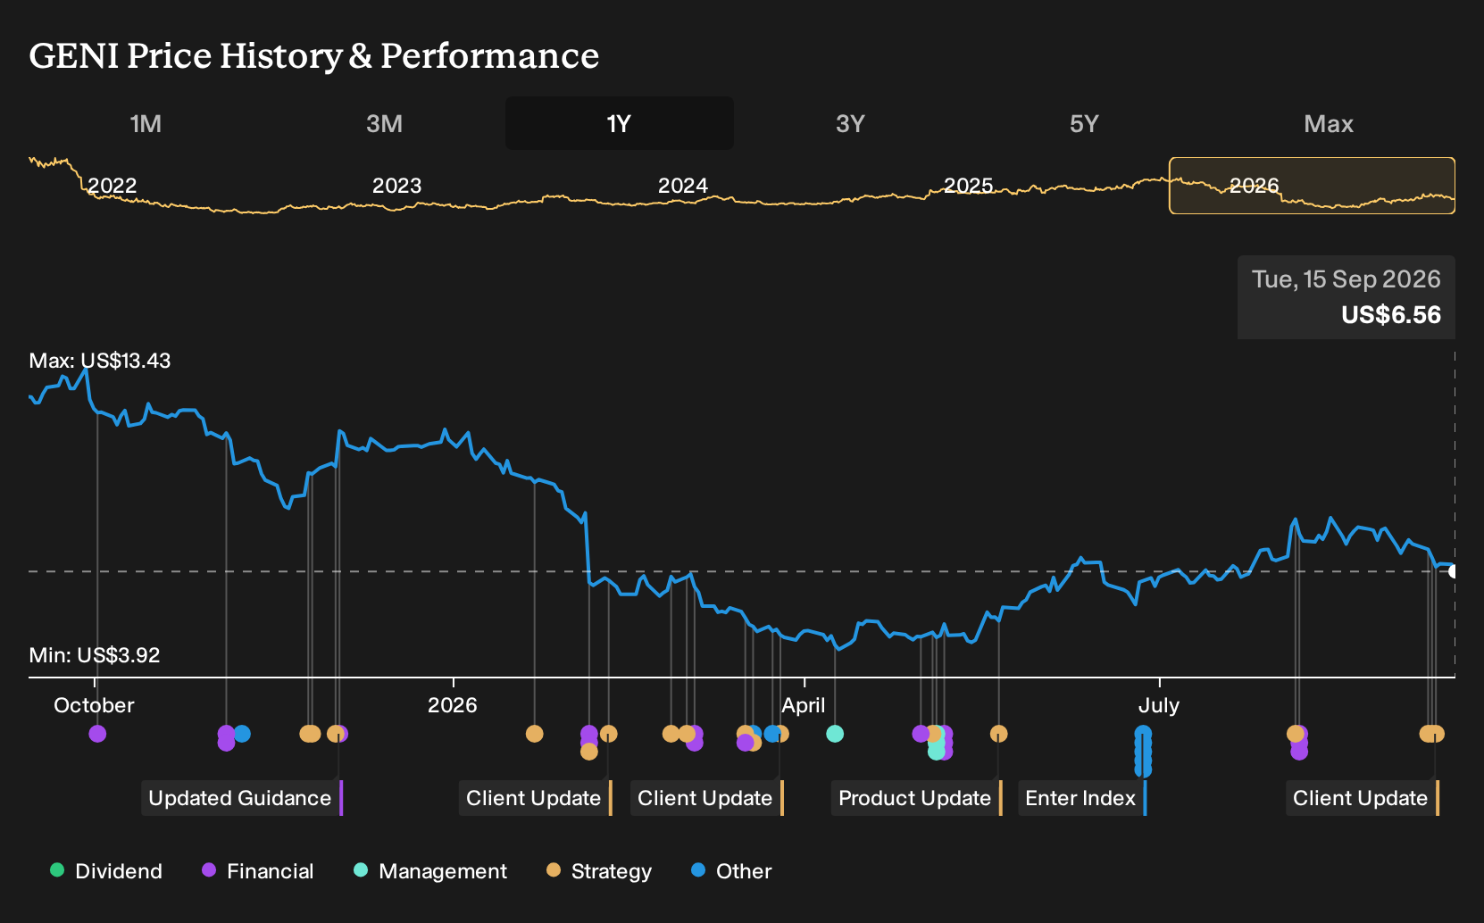Click the July axis label
Image resolution: width=1484 pixels, height=923 pixels.
(x=1159, y=705)
